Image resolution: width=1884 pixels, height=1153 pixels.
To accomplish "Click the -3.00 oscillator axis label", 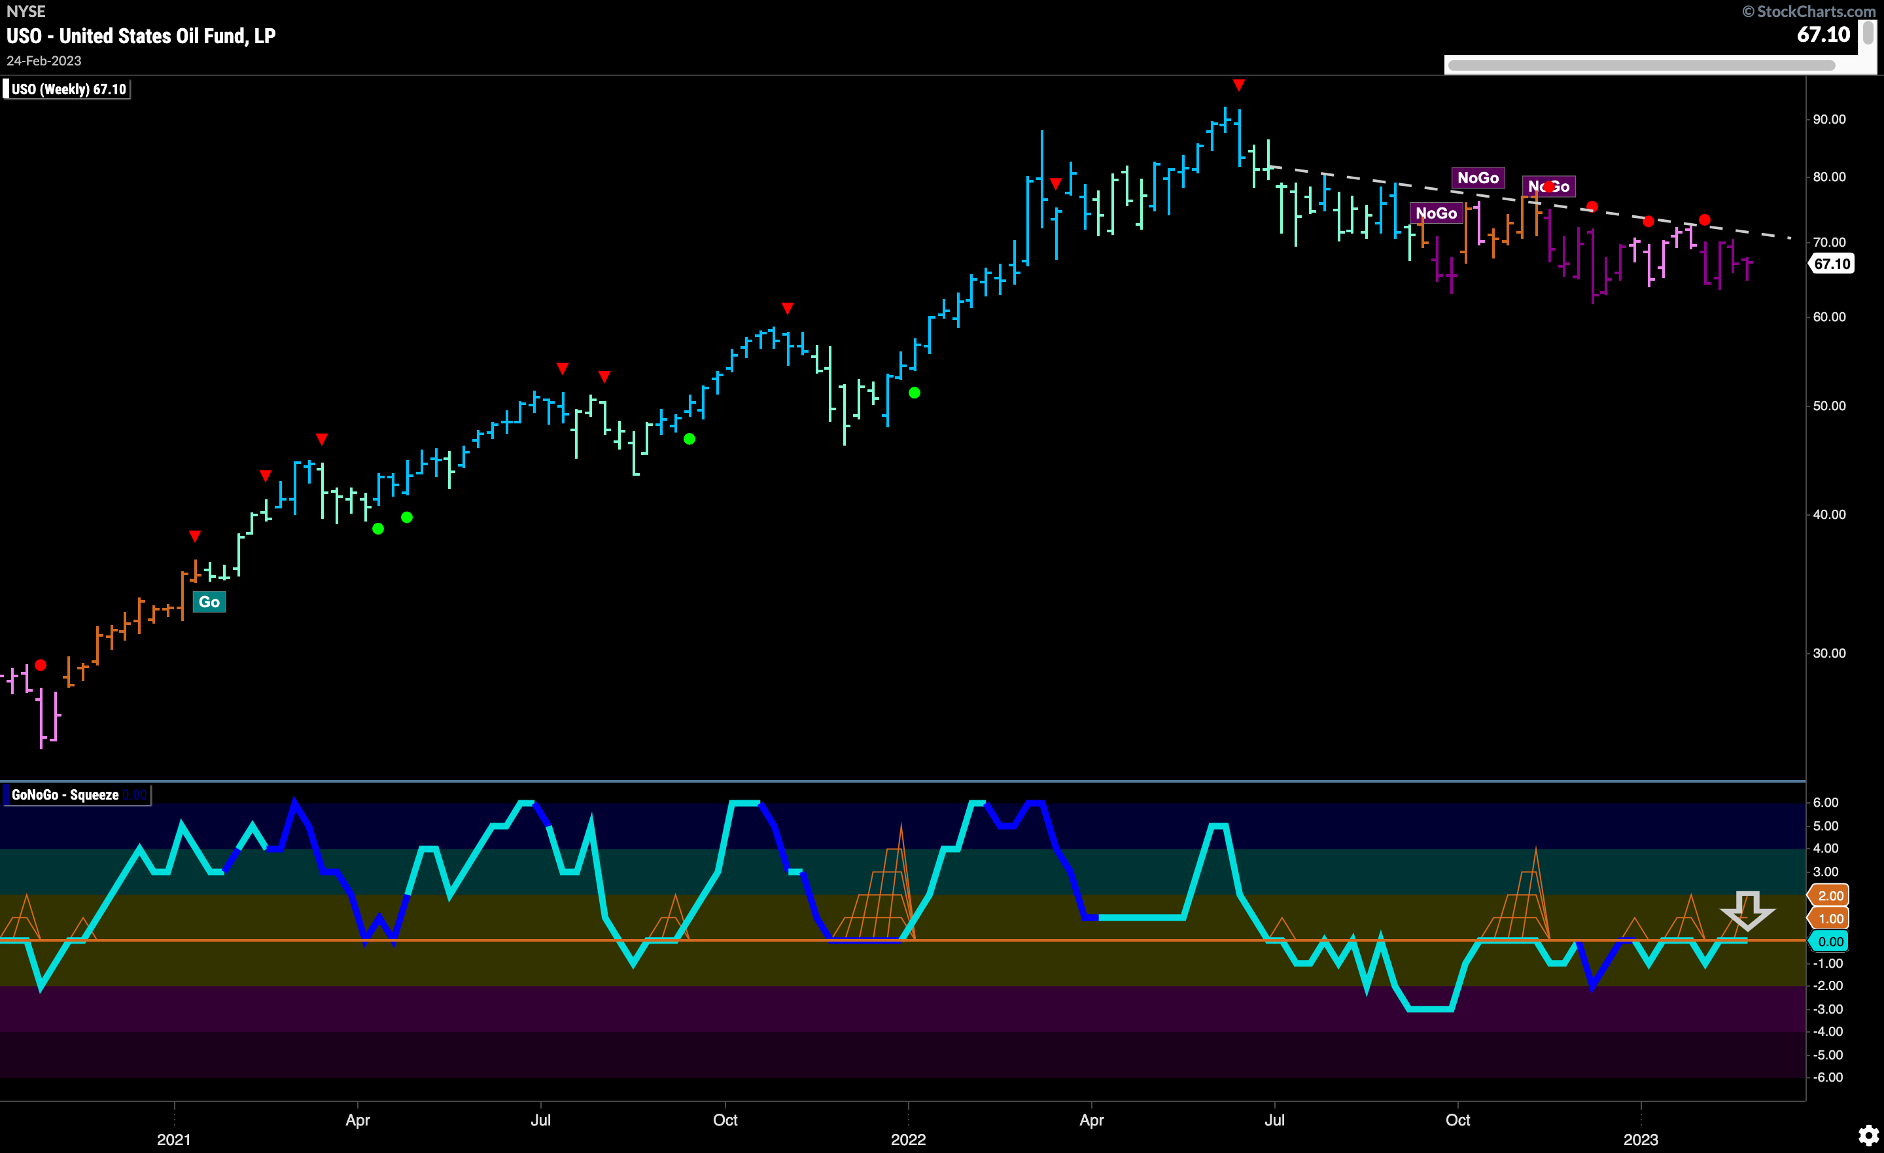I will 1828,1009.
